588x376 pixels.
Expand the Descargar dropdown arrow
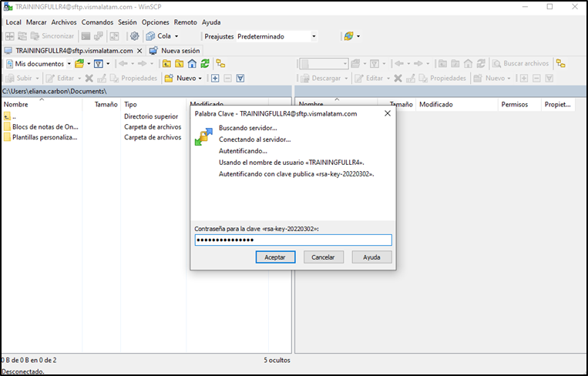pyautogui.click(x=346, y=79)
